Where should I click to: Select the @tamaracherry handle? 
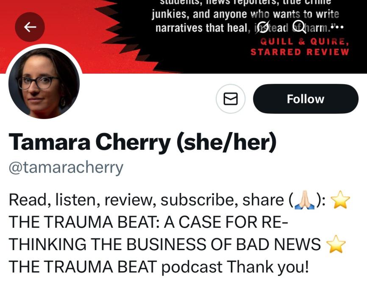pyautogui.click(x=66, y=168)
